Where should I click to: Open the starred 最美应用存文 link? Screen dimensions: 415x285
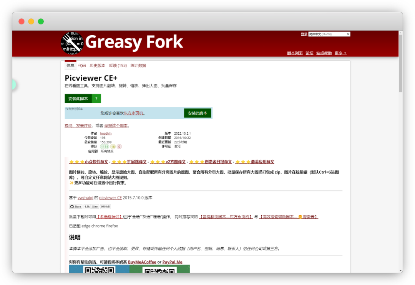click(255, 161)
